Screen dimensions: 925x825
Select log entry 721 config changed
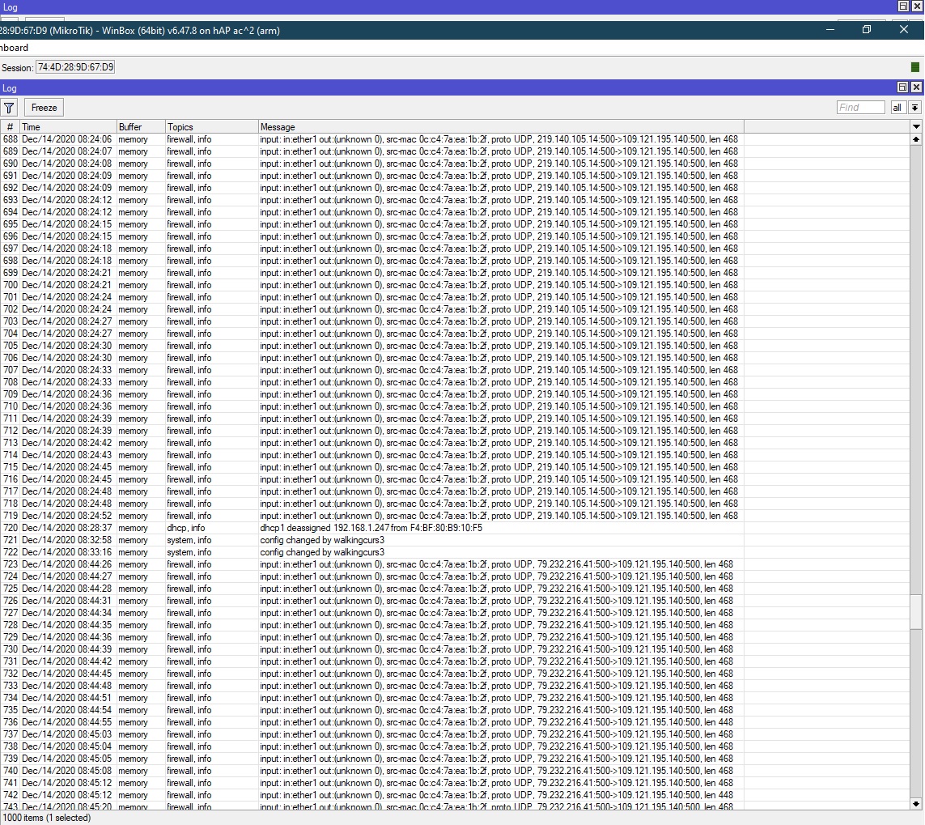coord(322,540)
